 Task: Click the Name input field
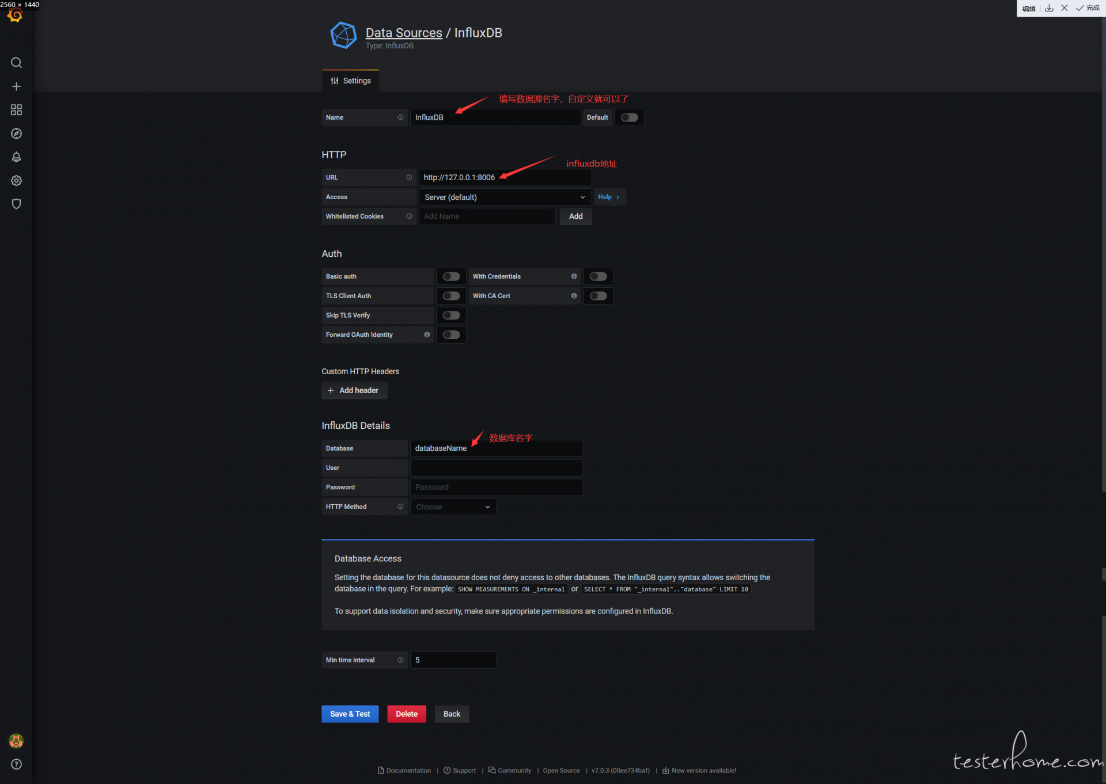[495, 117]
